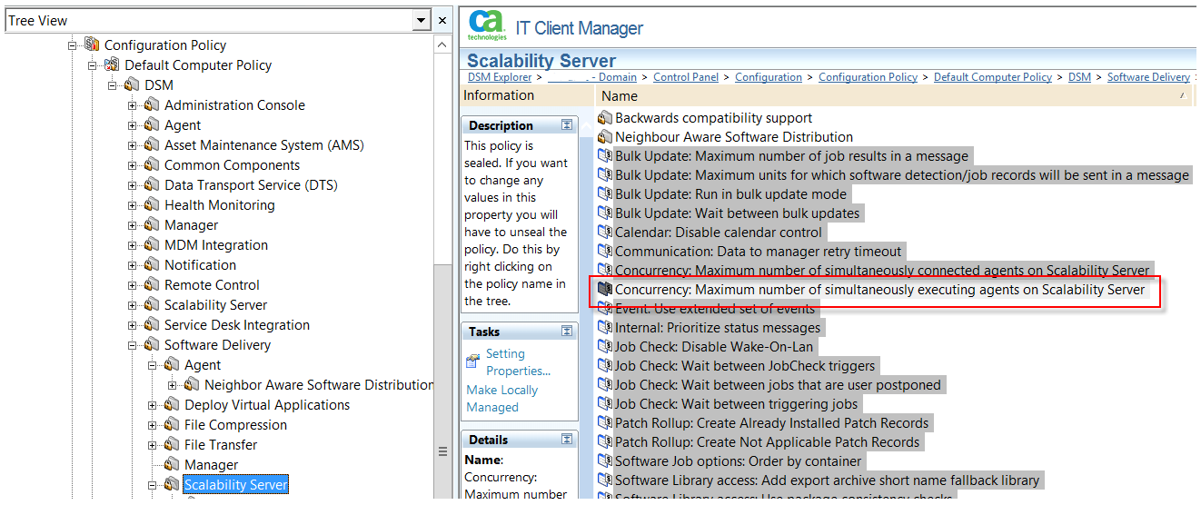Image resolution: width=1201 pixels, height=505 pixels.
Task: Go to Configuration Policy breadcrumb link
Action: (x=868, y=77)
